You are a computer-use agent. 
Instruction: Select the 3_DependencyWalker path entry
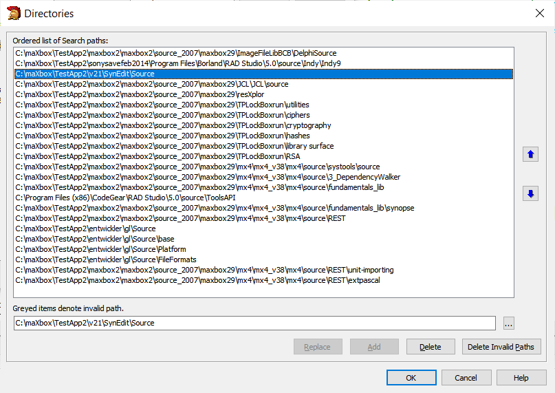coord(207,177)
